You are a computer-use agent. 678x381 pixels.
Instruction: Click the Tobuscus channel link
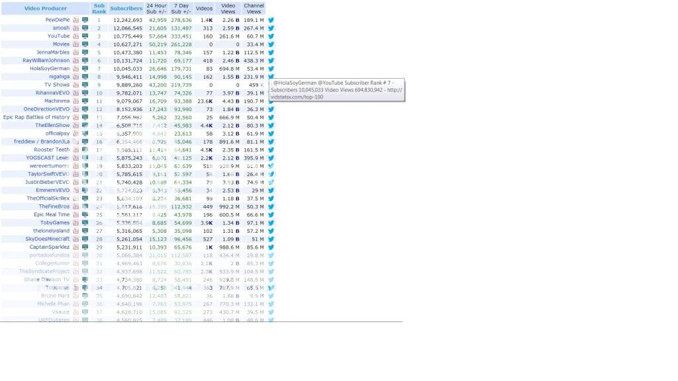click(x=58, y=288)
